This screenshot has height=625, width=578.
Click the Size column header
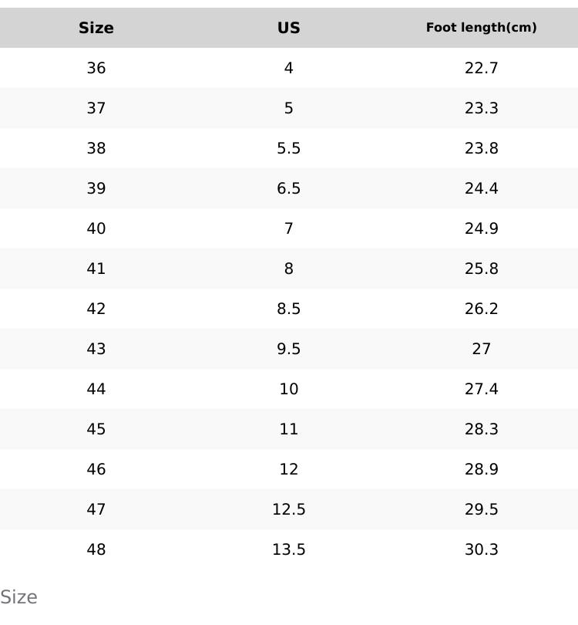tap(96, 28)
